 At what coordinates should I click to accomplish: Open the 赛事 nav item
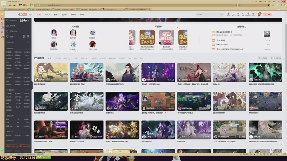(x=56, y=14)
